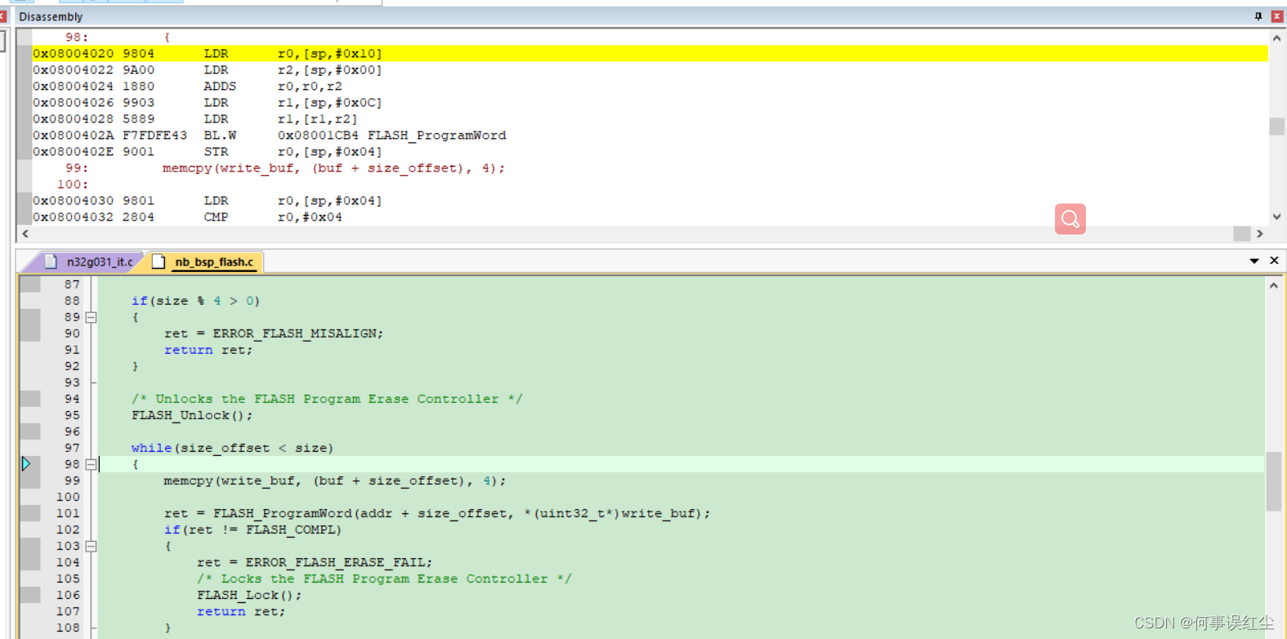
Task: Click the disassembly horizontal scrollbar thumb
Action: coord(1241,234)
